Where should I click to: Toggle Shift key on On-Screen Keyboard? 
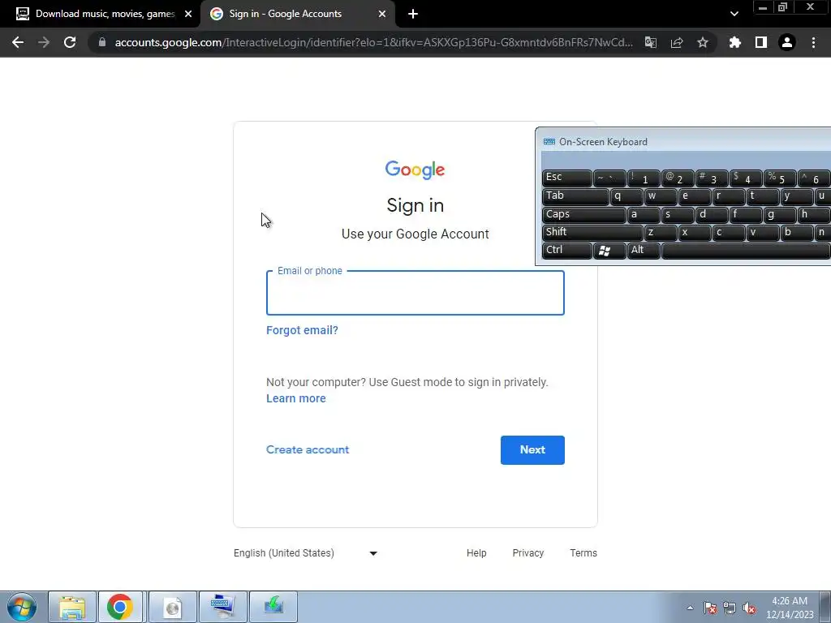tap(592, 233)
